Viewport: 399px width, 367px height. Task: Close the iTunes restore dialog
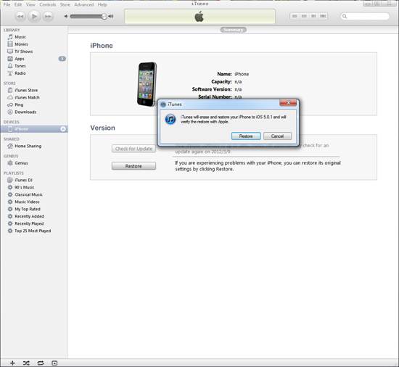point(288,103)
